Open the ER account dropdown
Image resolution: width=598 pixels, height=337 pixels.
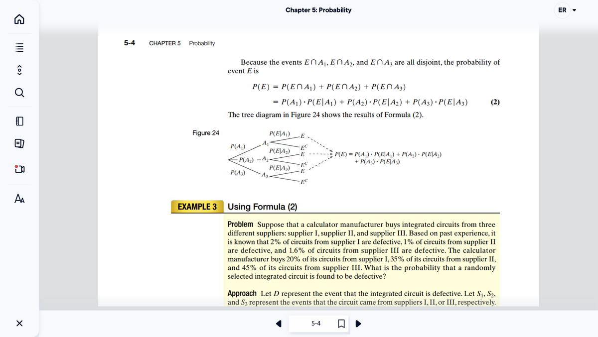574,10
